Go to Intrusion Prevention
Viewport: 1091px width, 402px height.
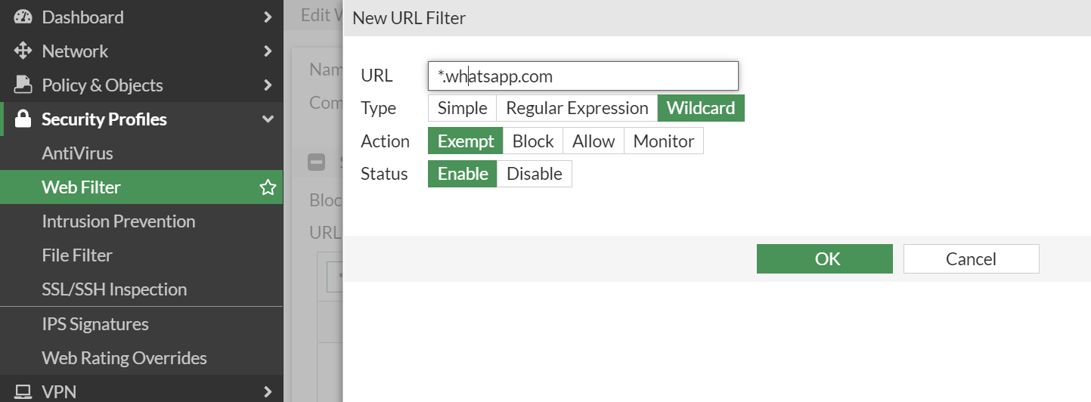point(119,221)
